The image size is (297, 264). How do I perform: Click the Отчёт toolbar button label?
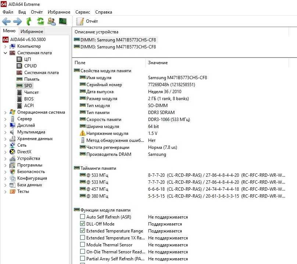click(x=92, y=21)
